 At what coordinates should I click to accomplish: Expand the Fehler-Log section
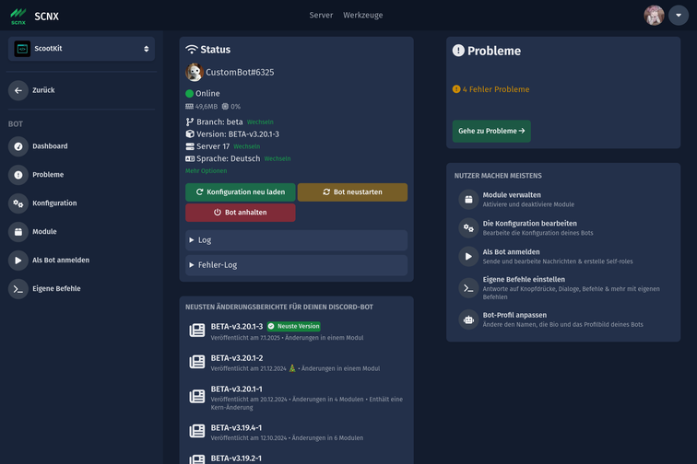pyautogui.click(x=296, y=265)
